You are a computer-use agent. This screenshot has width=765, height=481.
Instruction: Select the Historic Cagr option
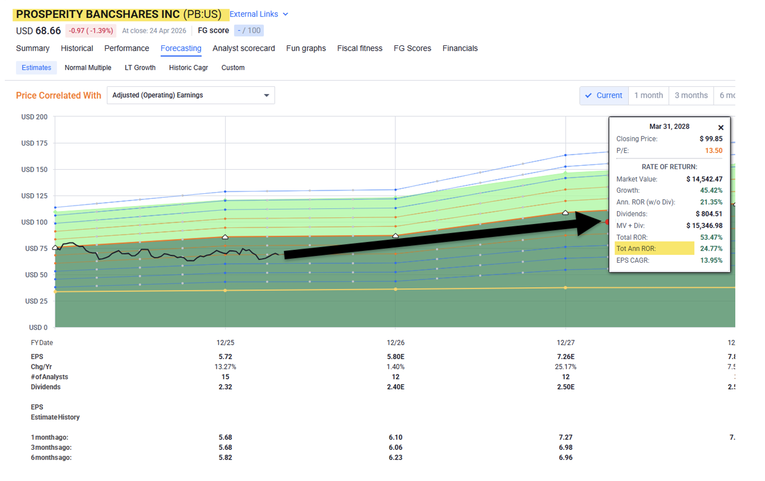188,68
